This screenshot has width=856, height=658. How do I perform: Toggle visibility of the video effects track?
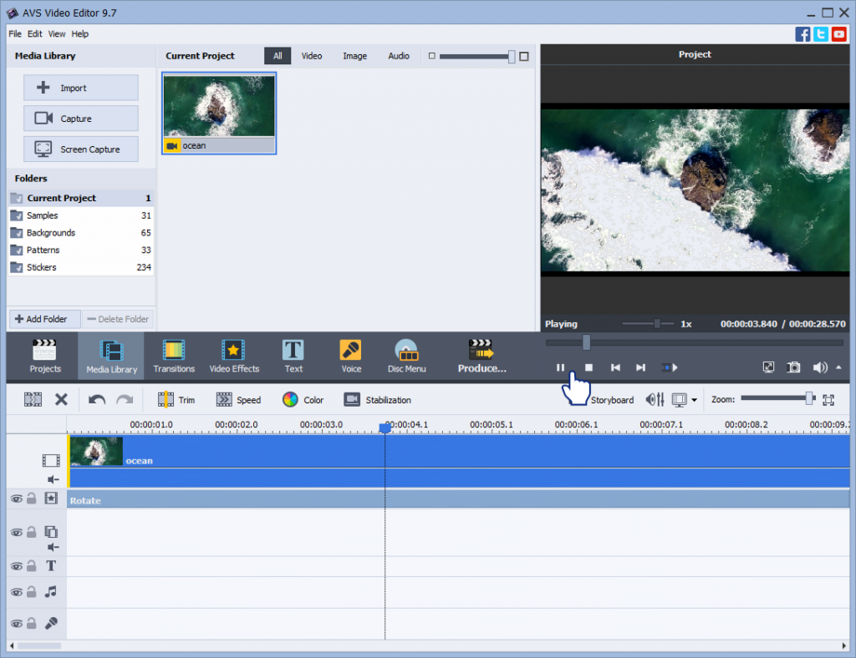point(16,499)
